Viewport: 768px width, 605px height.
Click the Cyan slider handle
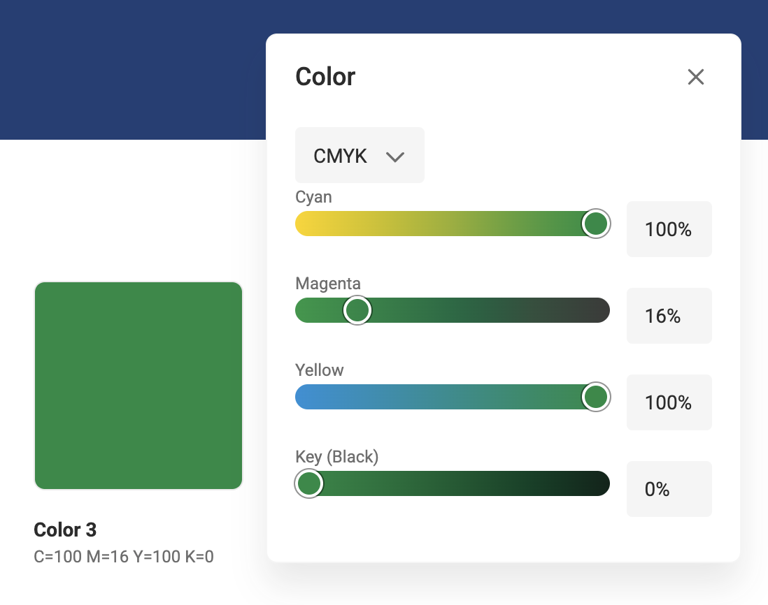tap(595, 224)
